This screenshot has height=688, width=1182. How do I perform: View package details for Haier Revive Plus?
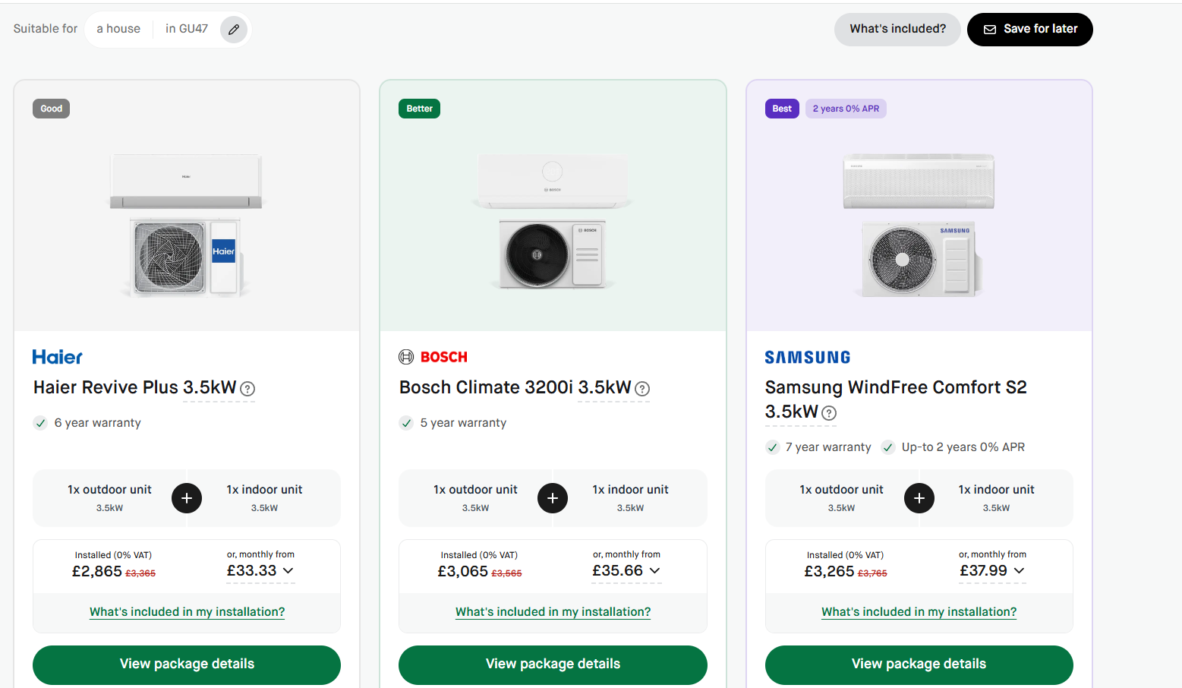(187, 664)
